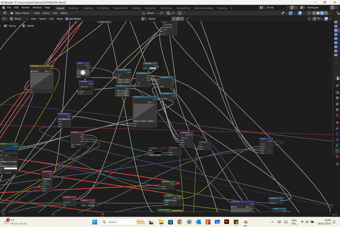Open the transform pivot point dropdown
The image size is (340, 227).
[162, 13]
